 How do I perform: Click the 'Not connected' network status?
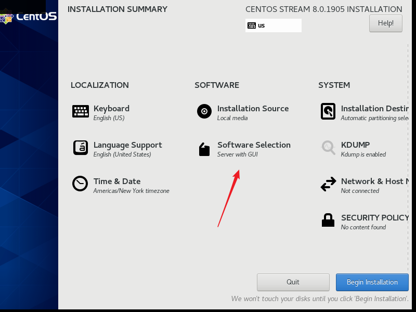point(360,191)
